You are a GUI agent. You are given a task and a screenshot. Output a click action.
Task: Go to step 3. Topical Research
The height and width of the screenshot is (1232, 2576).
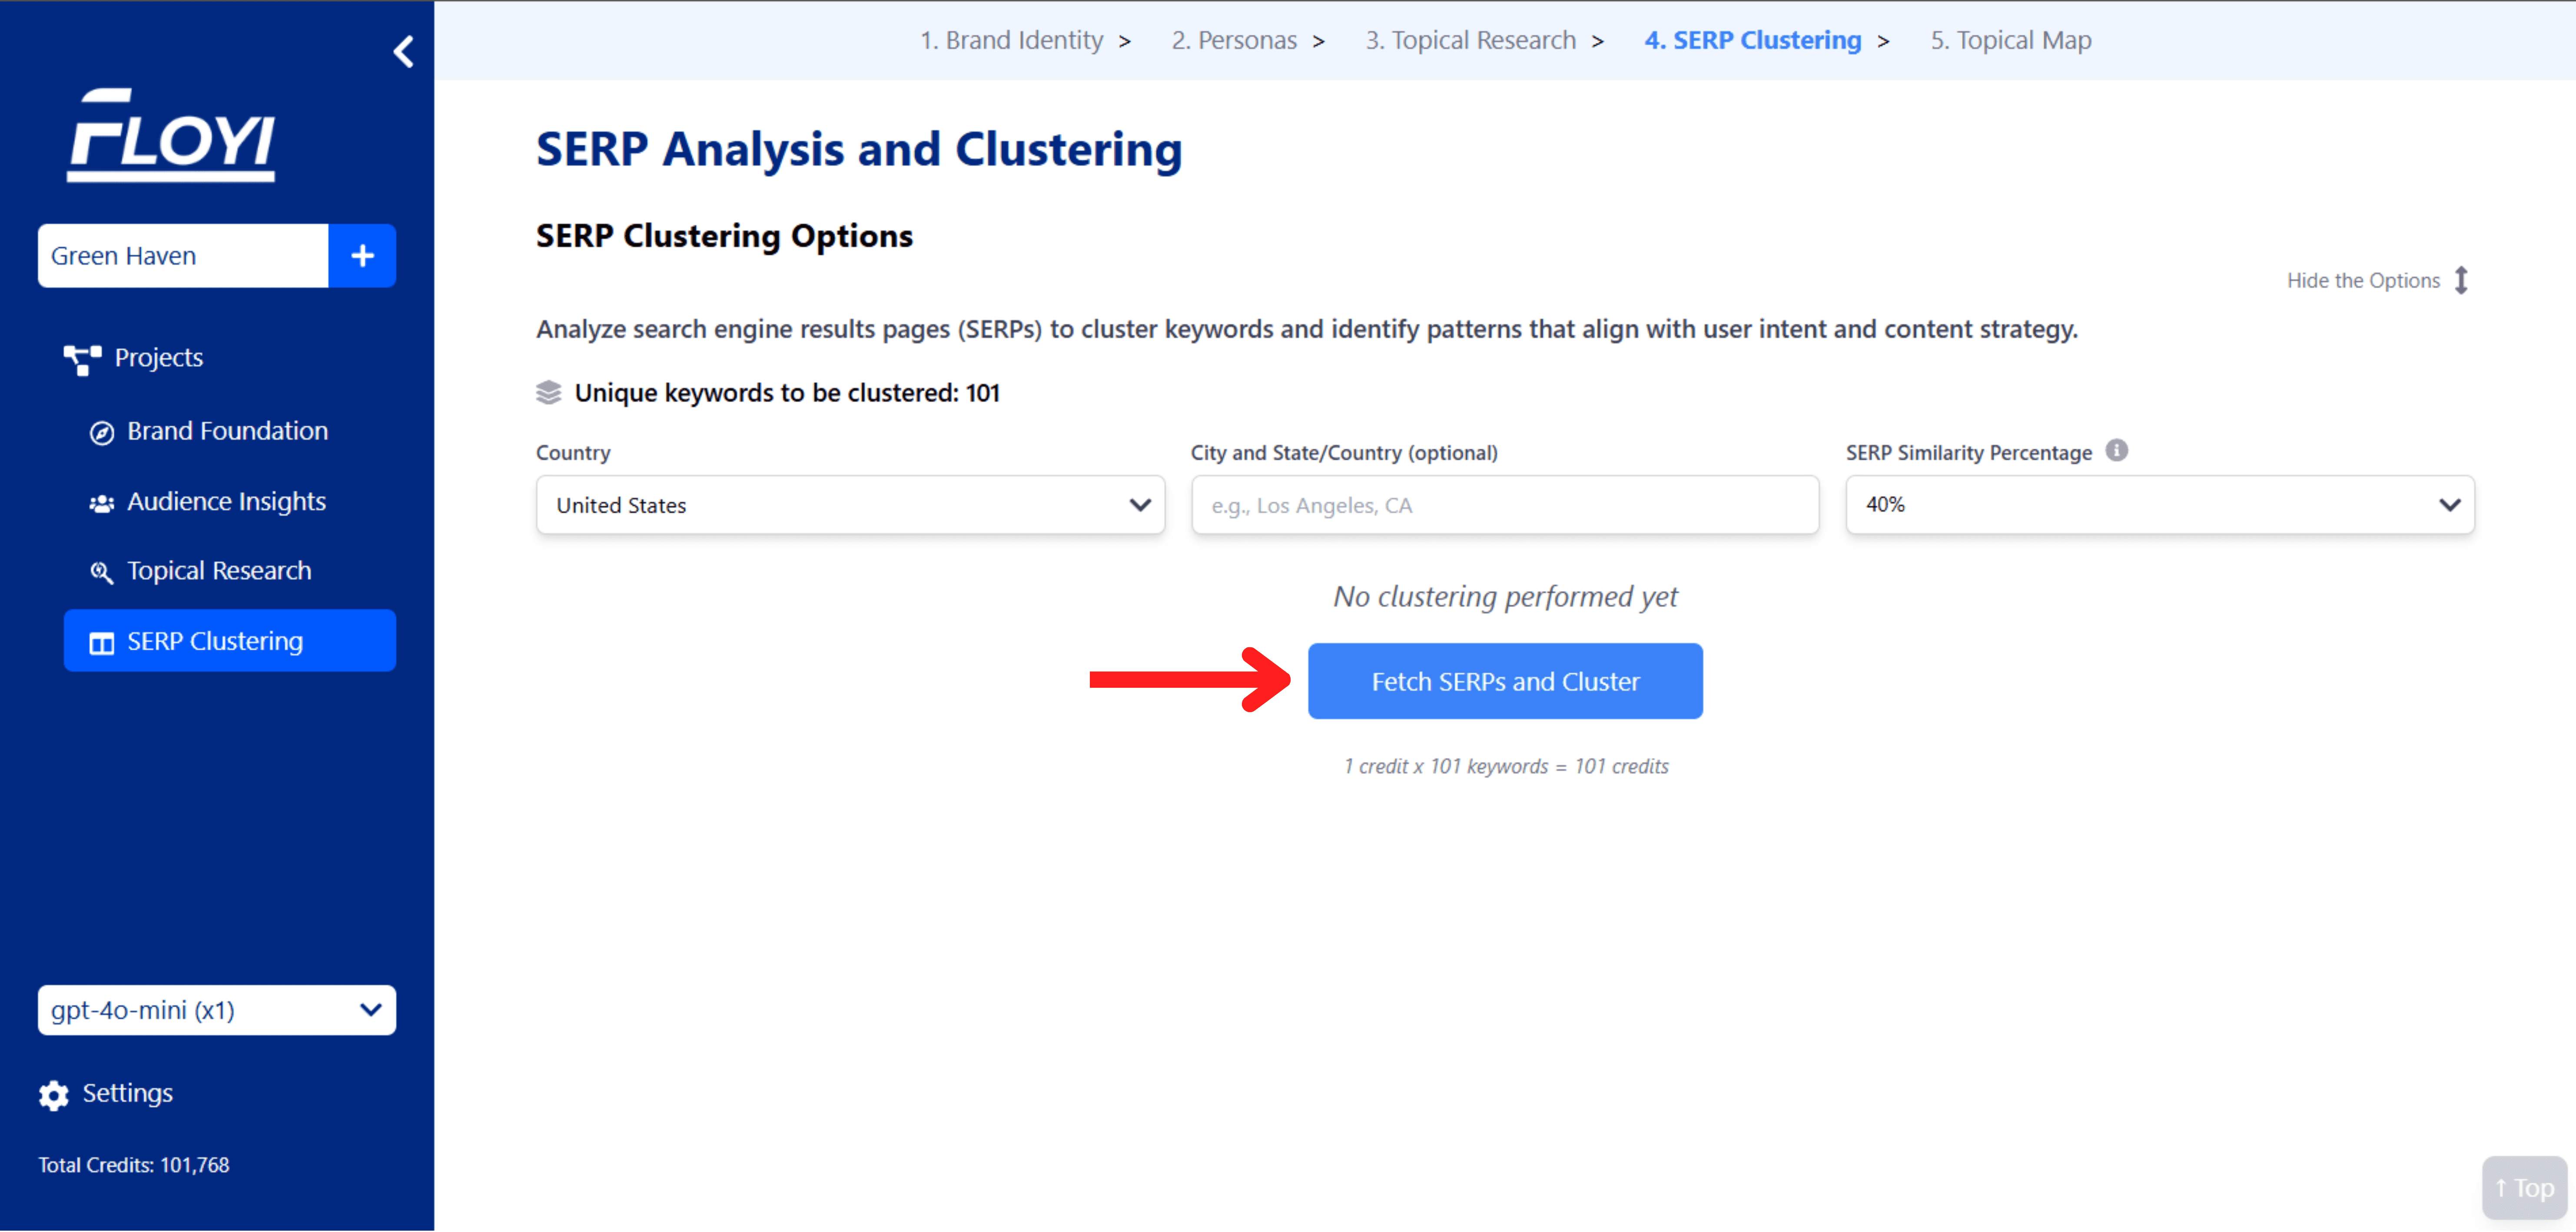click(x=1470, y=40)
